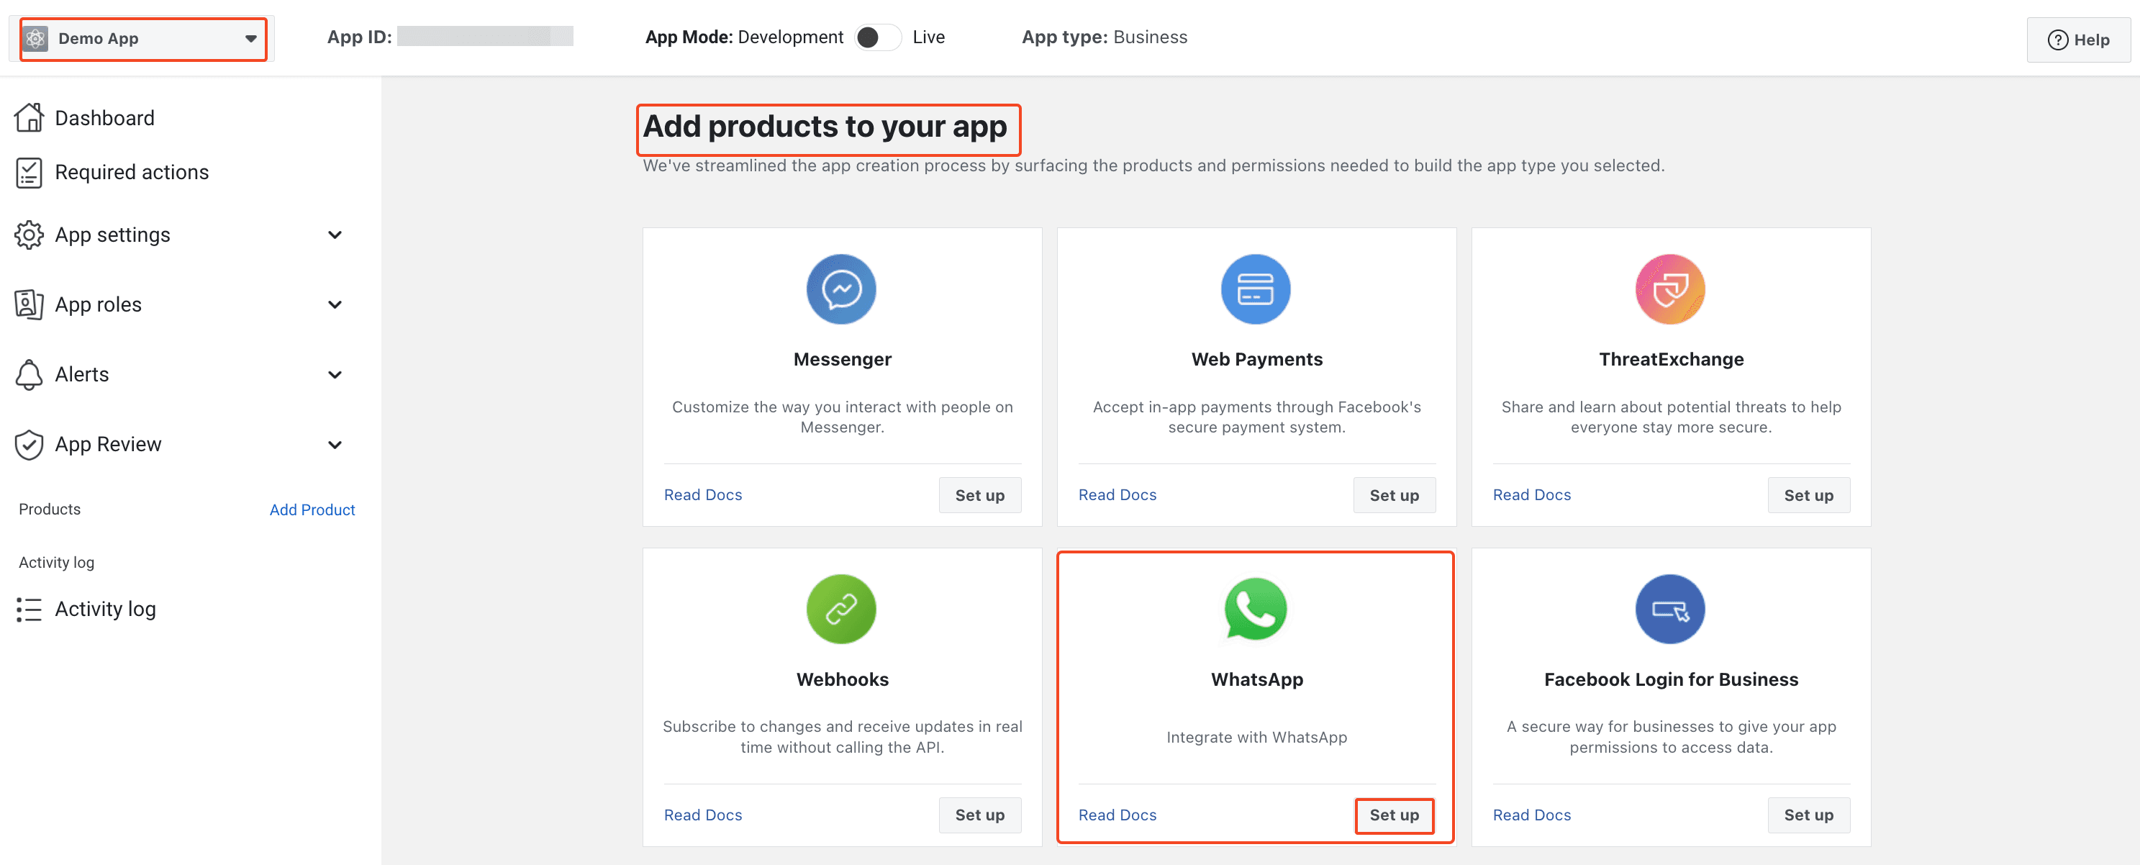Click the Alerts bell icon
2140x865 pixels.
point(29,375)
